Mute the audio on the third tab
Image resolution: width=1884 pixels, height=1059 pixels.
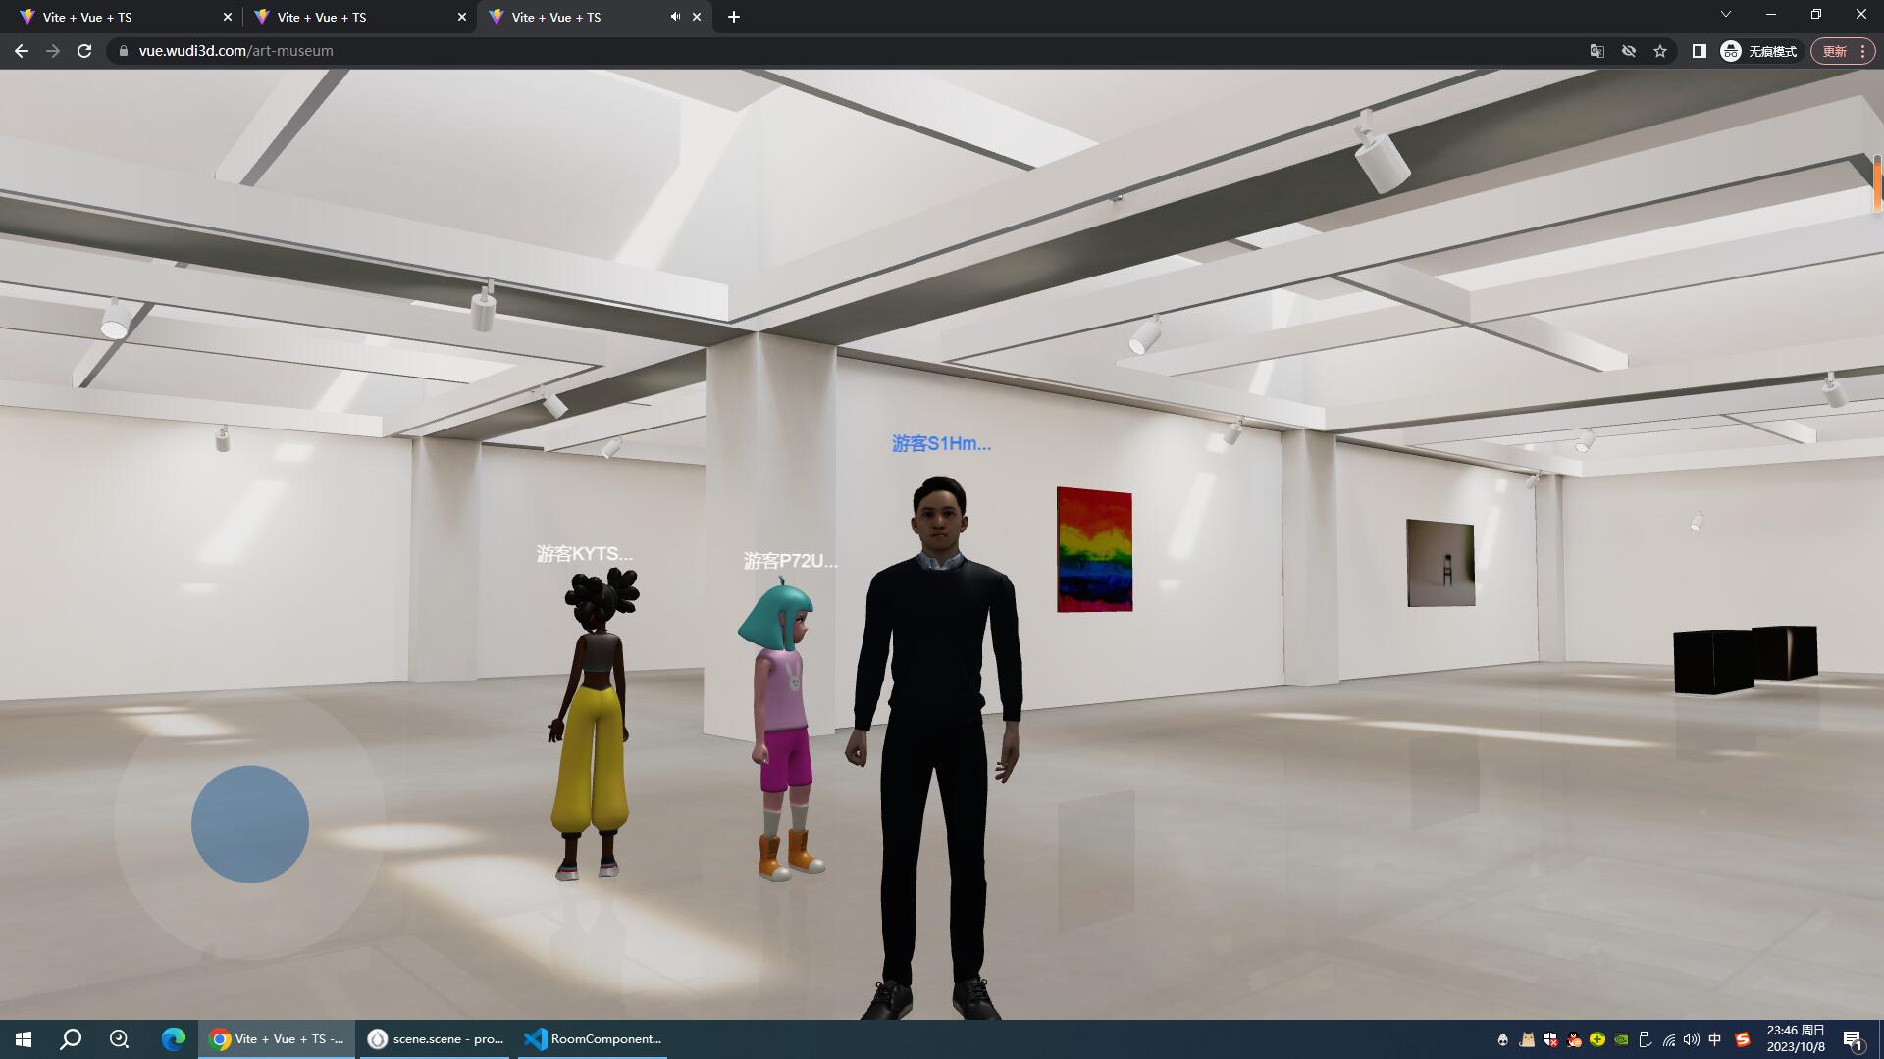675,17
